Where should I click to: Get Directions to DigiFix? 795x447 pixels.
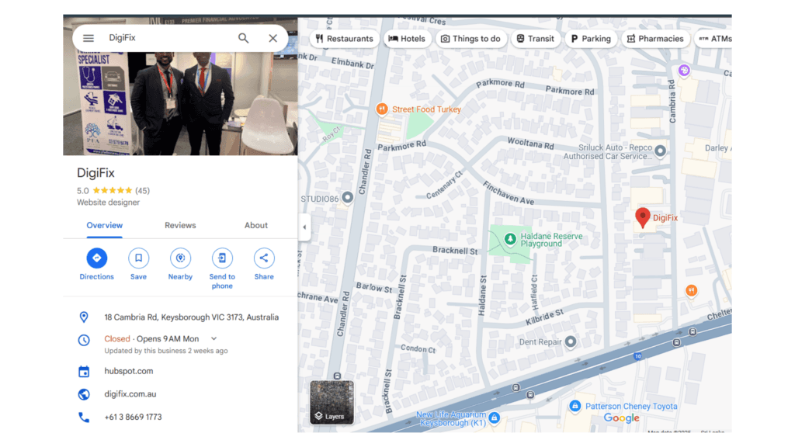coord(96,264)
